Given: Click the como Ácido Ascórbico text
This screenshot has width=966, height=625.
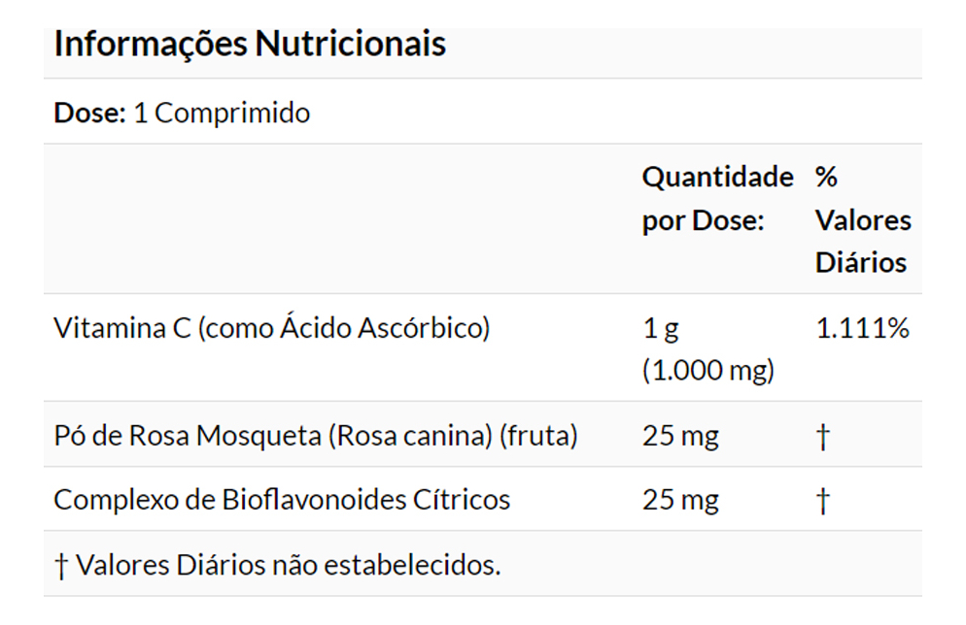Looking at the screenshot, I should tap(342, 328).
